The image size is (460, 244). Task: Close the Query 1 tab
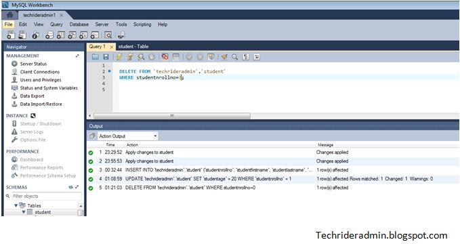112,47
